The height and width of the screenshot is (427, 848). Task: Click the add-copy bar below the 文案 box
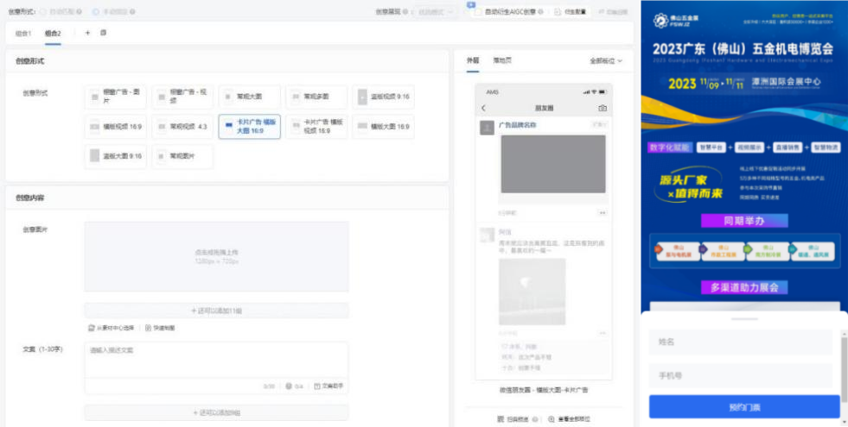pyautogui.click(x=216, y=412)
